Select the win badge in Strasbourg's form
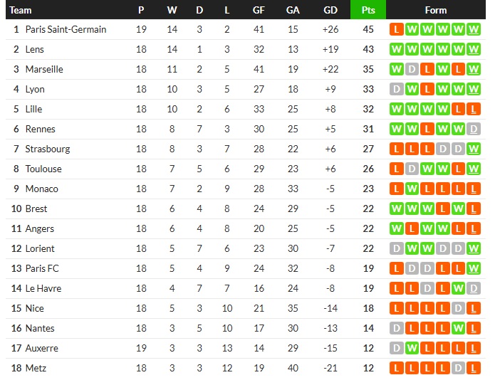The height and width of the screenshot is (380, 500). coord(474,149)
